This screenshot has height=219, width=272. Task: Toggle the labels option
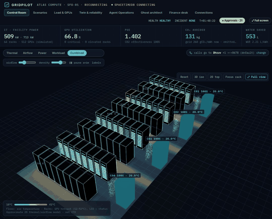96,63
